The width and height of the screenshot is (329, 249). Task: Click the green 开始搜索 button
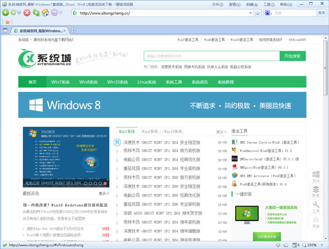click(x=292, y=56)
